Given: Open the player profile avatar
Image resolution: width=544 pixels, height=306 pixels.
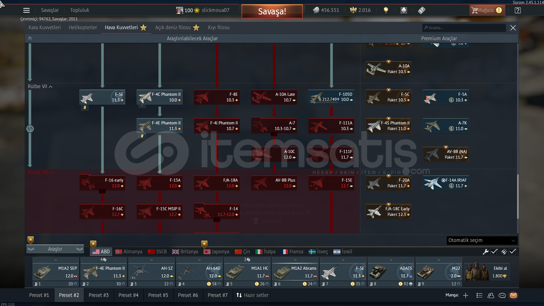Looking at the screenshot, I should (179, 10).
